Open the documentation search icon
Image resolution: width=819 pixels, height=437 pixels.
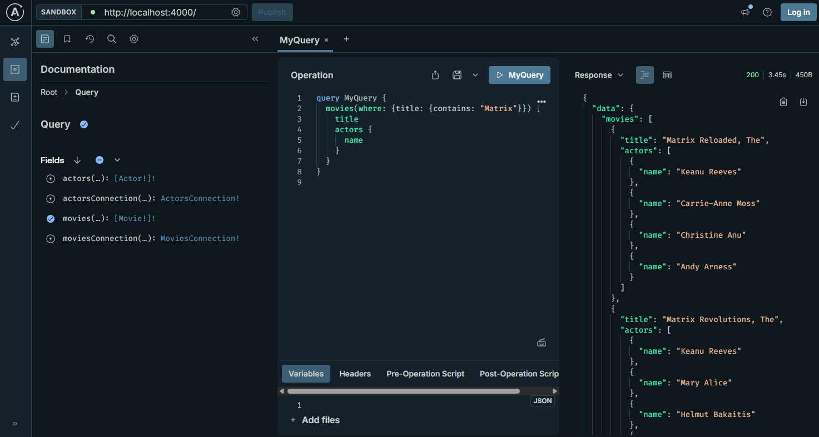click(112, 39)
